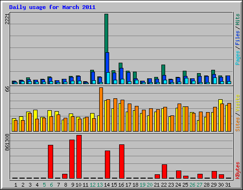Click the day '16' label on x-axis
Screen dimensions: 243x190
pos(121,185)
